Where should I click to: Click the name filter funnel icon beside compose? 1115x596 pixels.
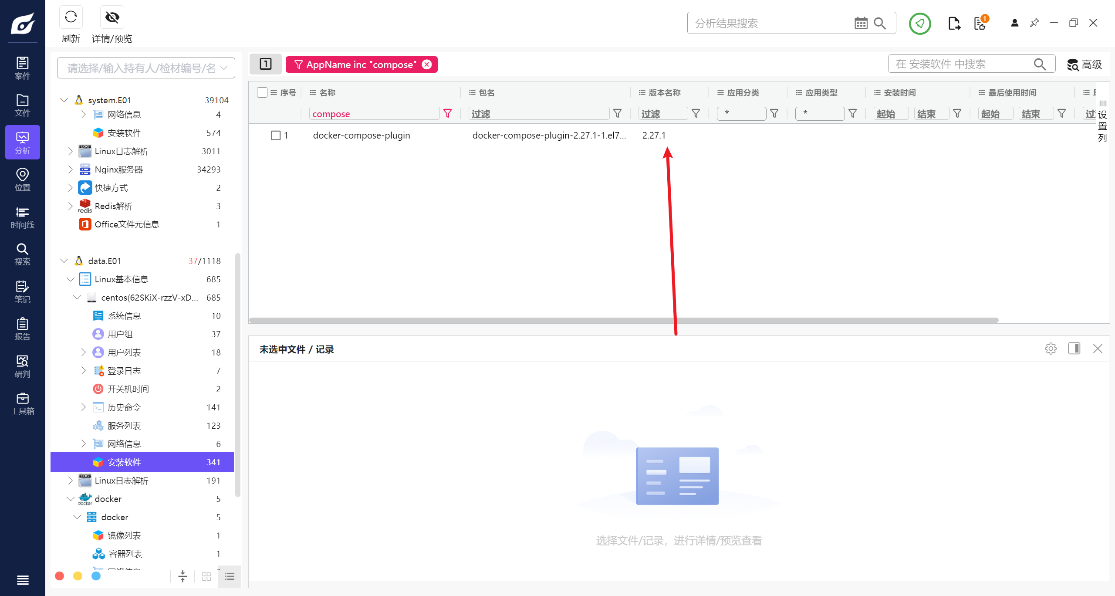pyautogui.click(x=447, y=114)
